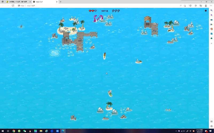Screen dimensions: 214x133
Task: Open Windows Start menu
Action: tap(3, 131)
